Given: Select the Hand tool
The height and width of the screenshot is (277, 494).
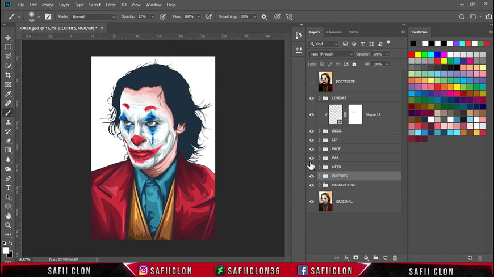Looking at the screenshot, I should click(x=8, y=216).
